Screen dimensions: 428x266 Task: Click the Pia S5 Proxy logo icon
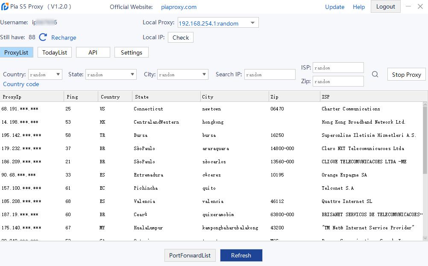[x=5, y=7]
